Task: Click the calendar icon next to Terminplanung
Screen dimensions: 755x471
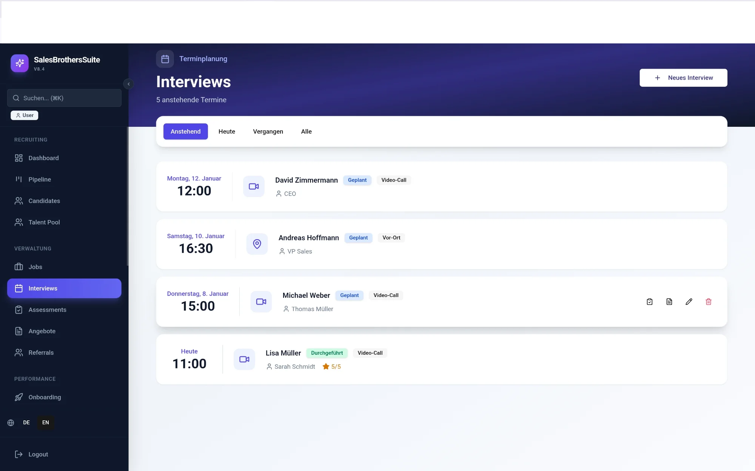Action: click(x=165, y=59)
